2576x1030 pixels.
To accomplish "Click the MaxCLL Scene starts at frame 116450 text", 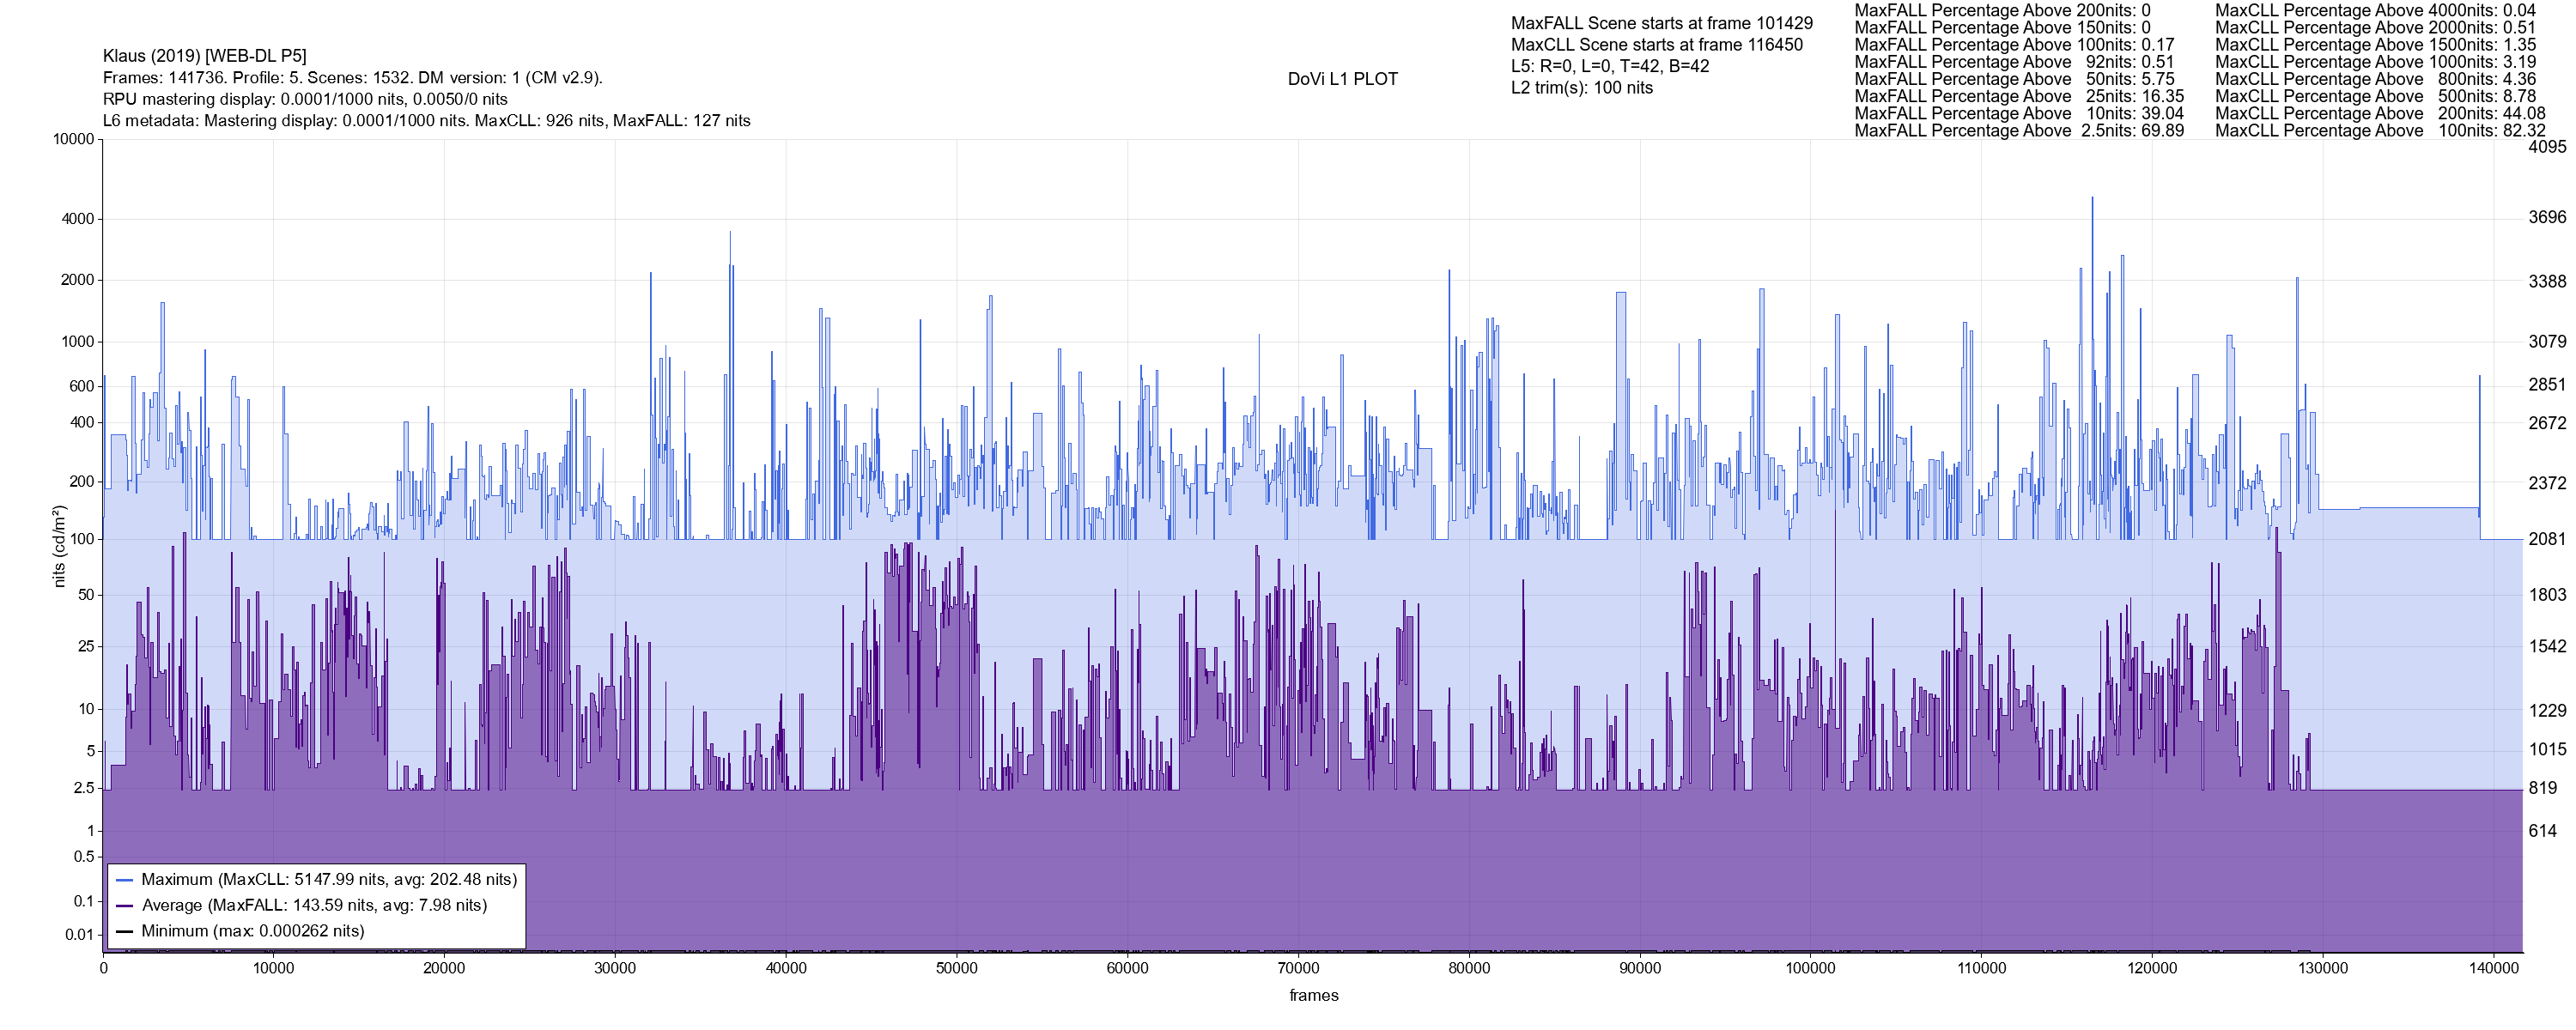I will 1656,45.
